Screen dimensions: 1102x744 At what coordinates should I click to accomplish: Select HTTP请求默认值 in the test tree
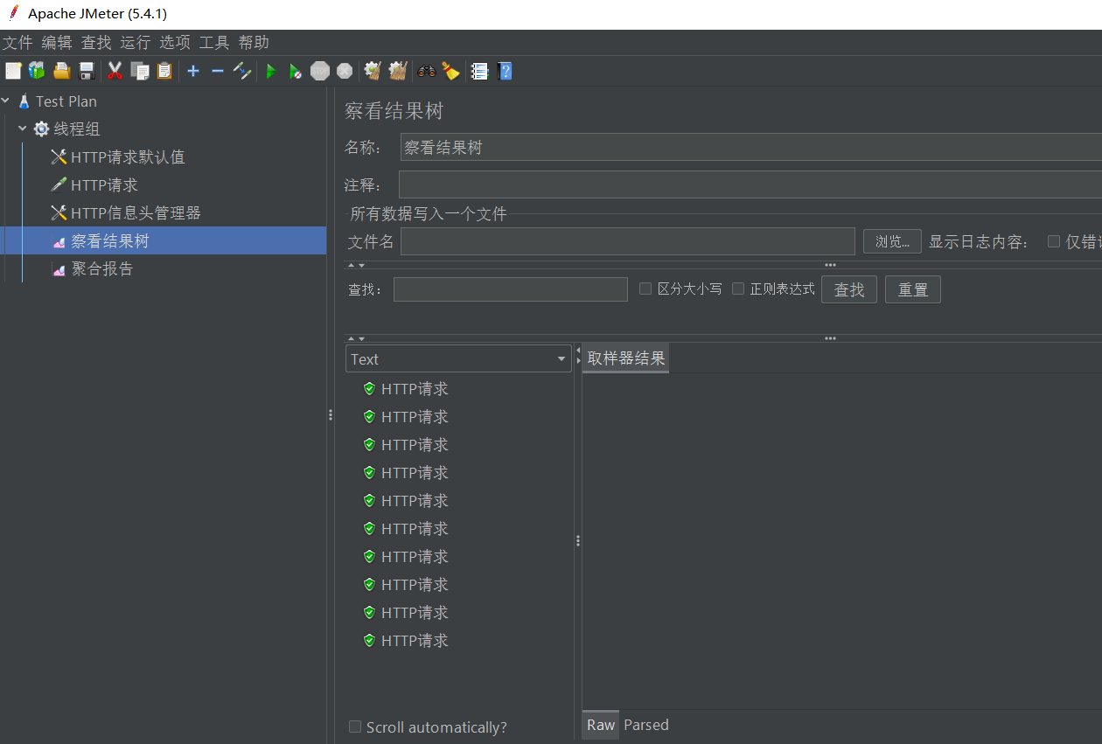pyautogui.click(x=128, y=157)
